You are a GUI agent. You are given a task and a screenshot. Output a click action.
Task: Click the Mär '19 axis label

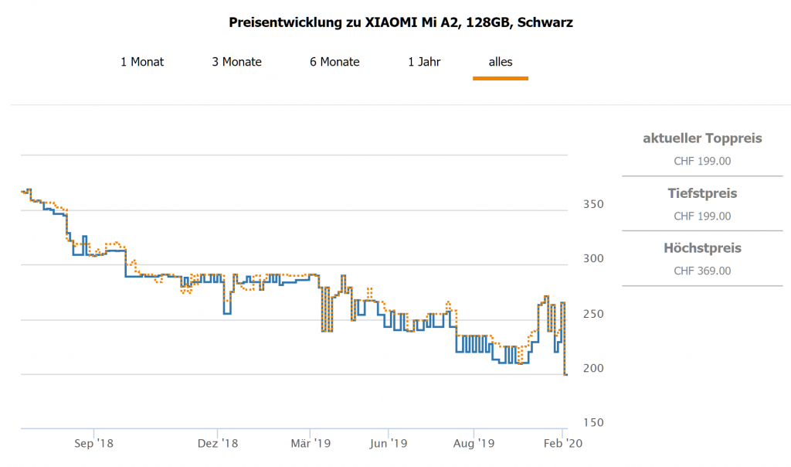(x=310, y=444)
